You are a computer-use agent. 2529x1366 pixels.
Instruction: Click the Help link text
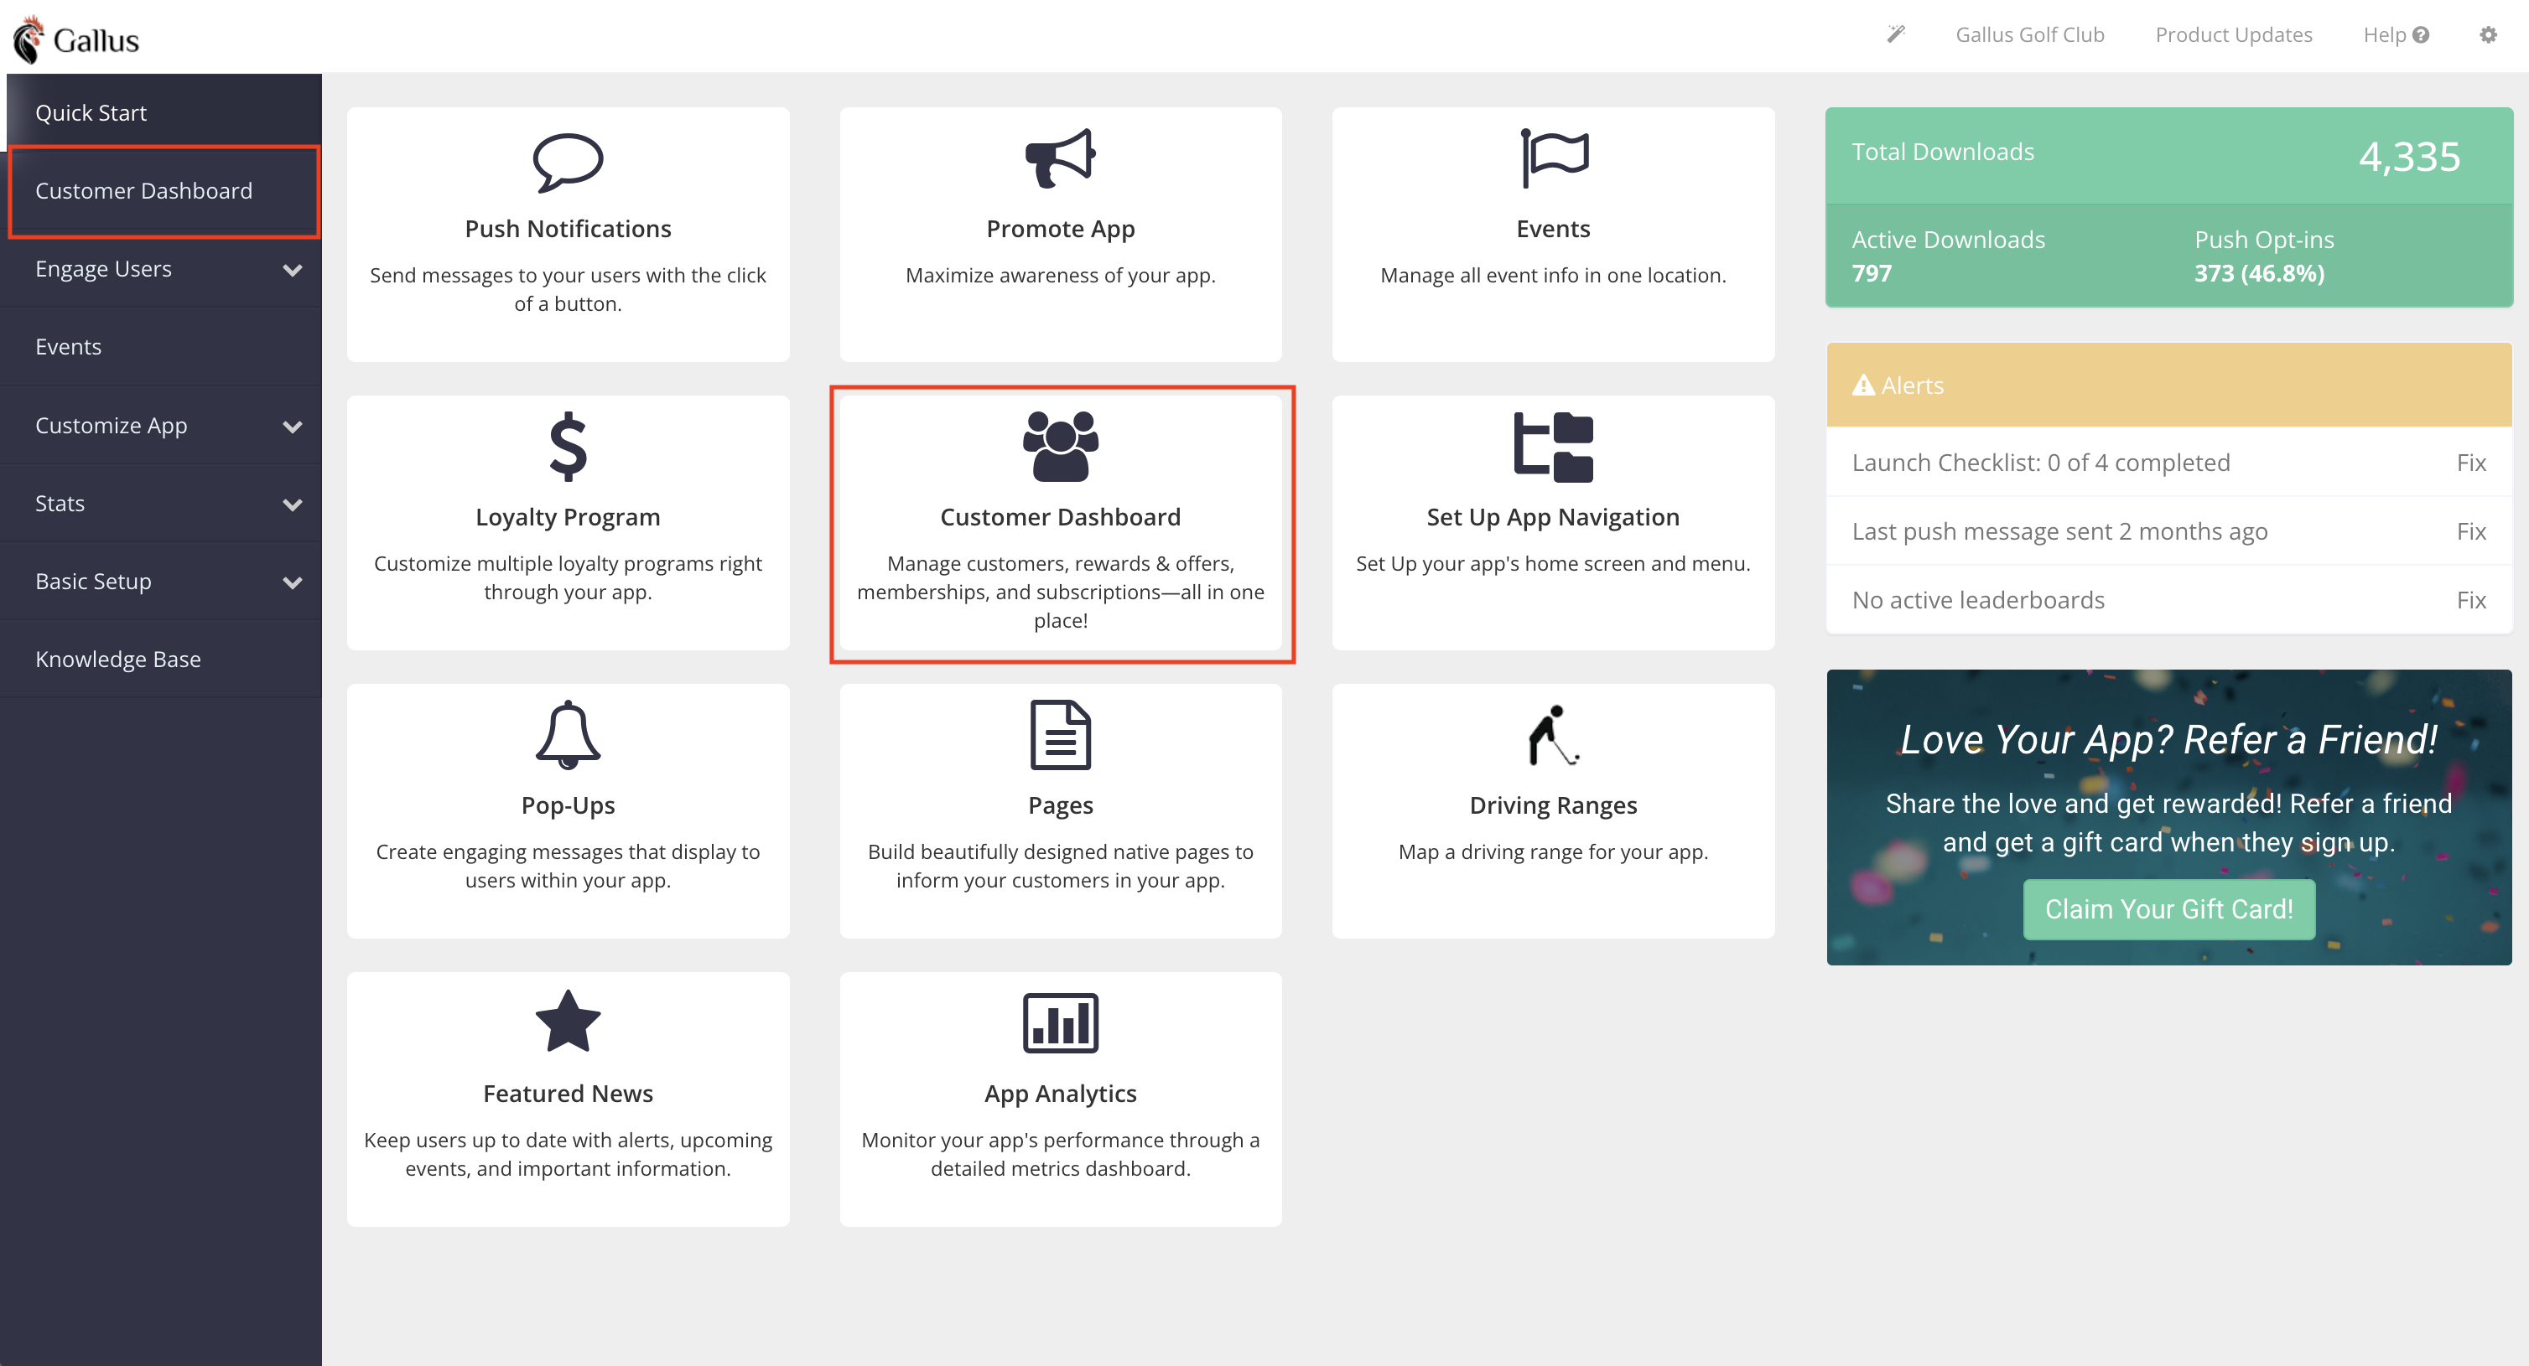coord(2384,34)
